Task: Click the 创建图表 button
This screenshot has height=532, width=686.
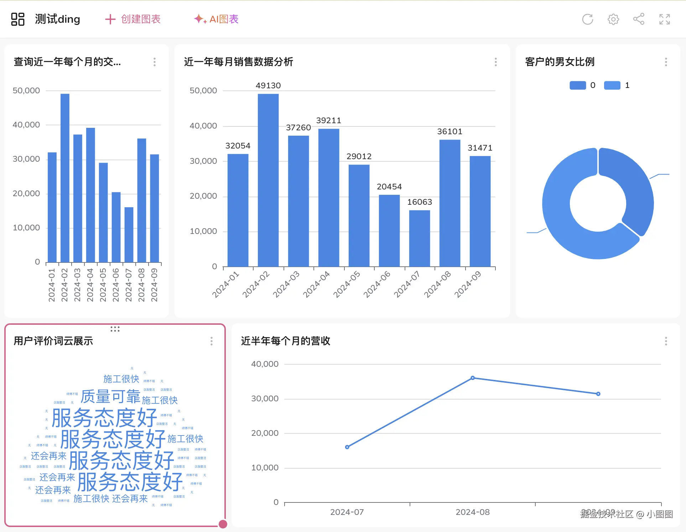Action: tap(141, 19)
